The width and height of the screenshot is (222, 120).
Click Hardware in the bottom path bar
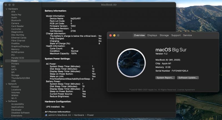[79, 115]
